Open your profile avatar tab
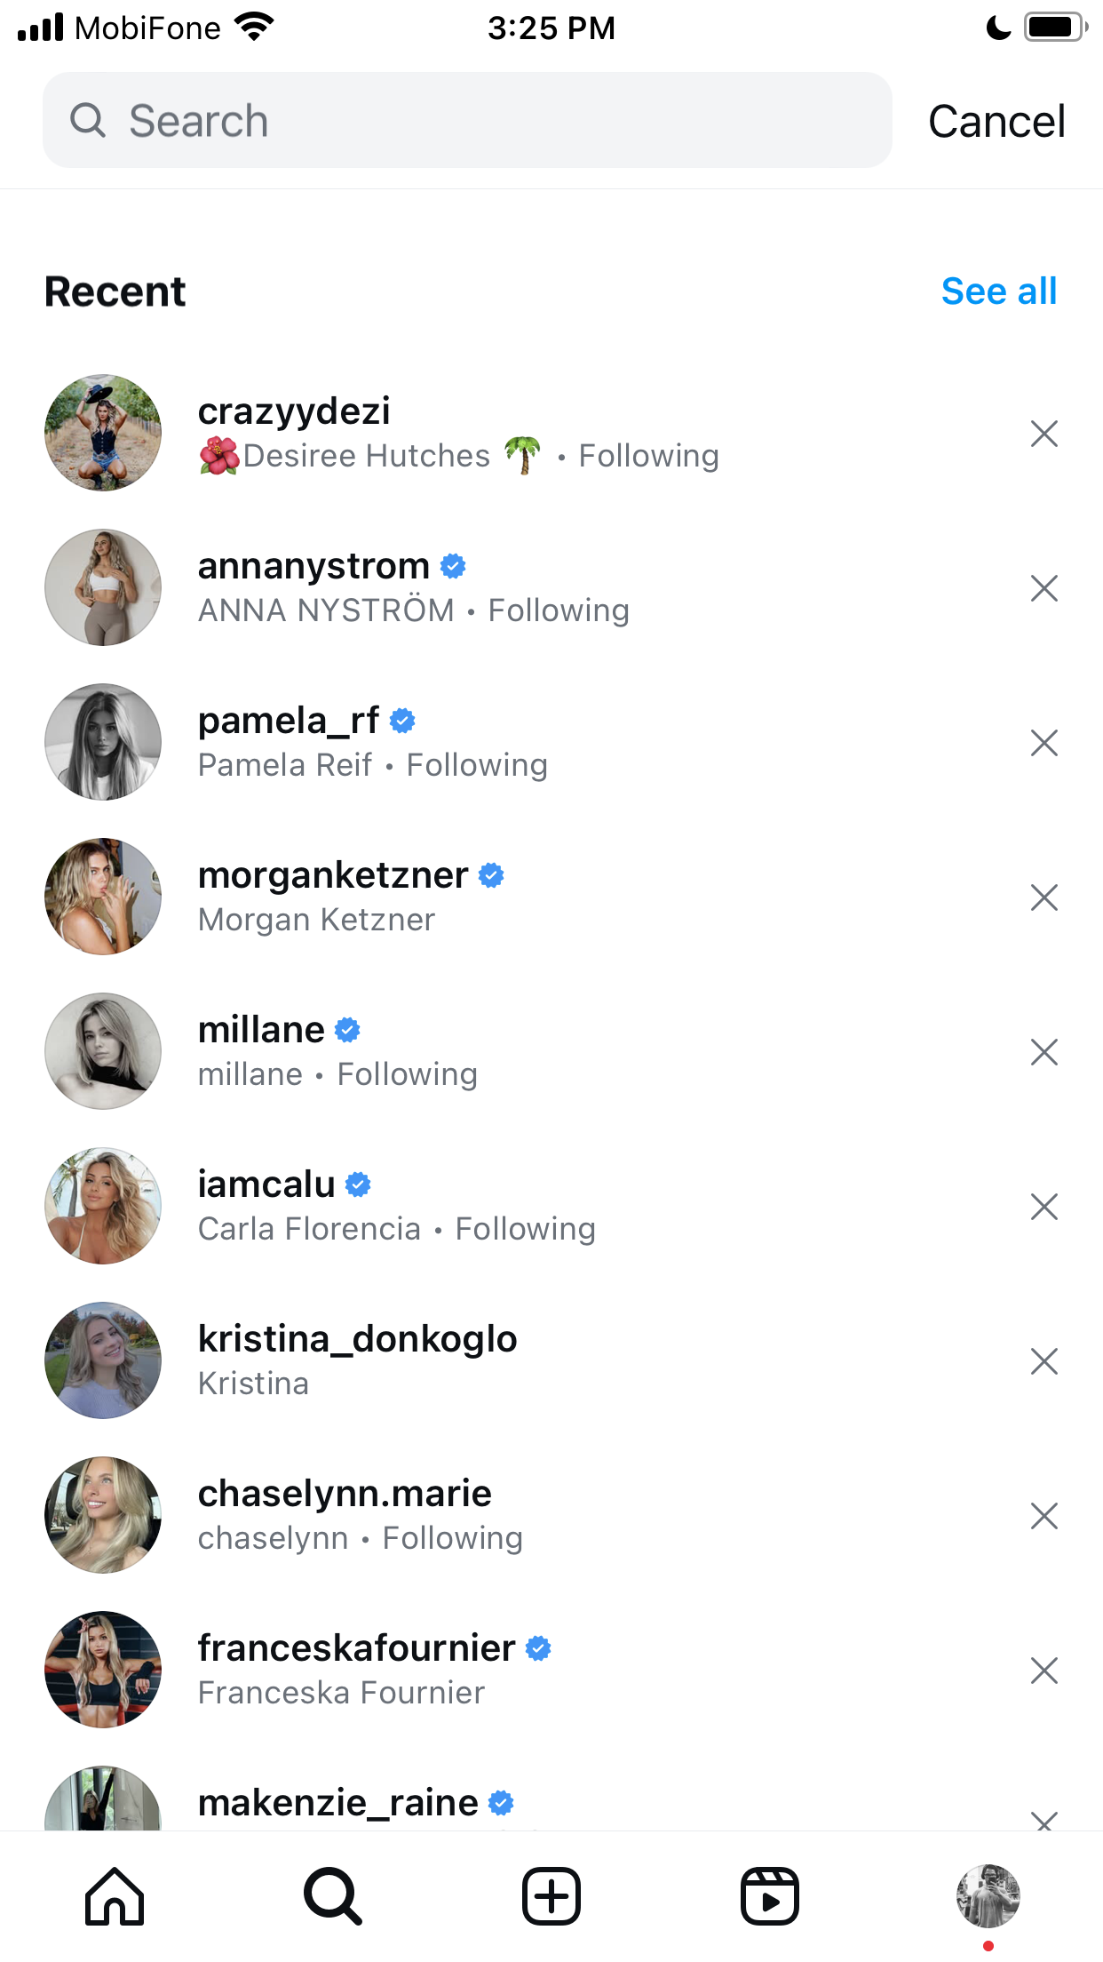Viewport: 1103px width, 1962px height. pyautogui.click(x=988, y=1896)
